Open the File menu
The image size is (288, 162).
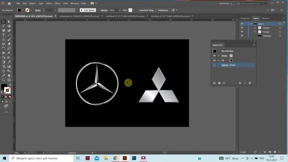(x=18, y=4)
